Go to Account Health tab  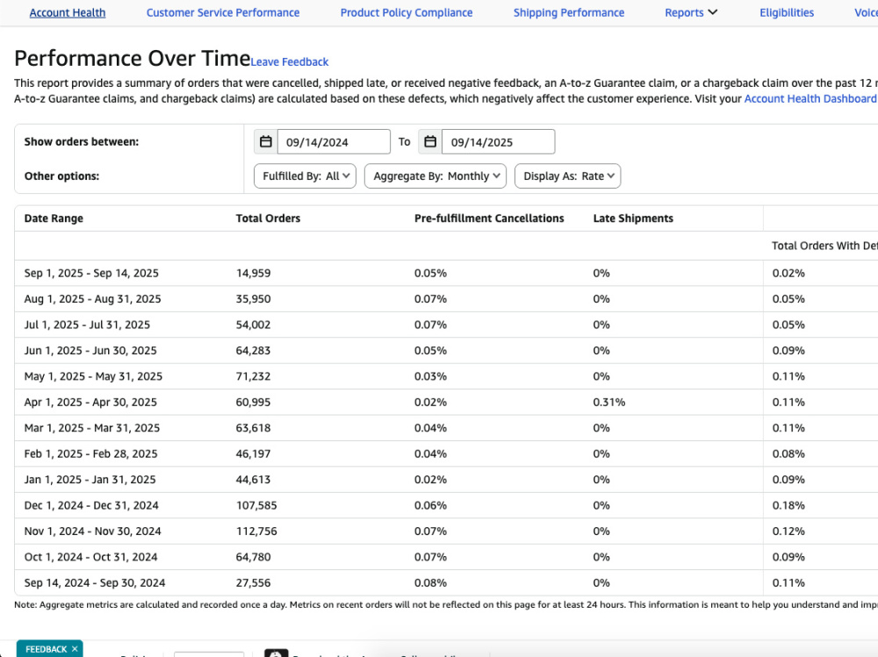(x=68, y=12)
